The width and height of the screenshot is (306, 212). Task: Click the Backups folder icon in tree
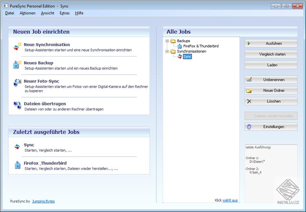pos(173,41)
